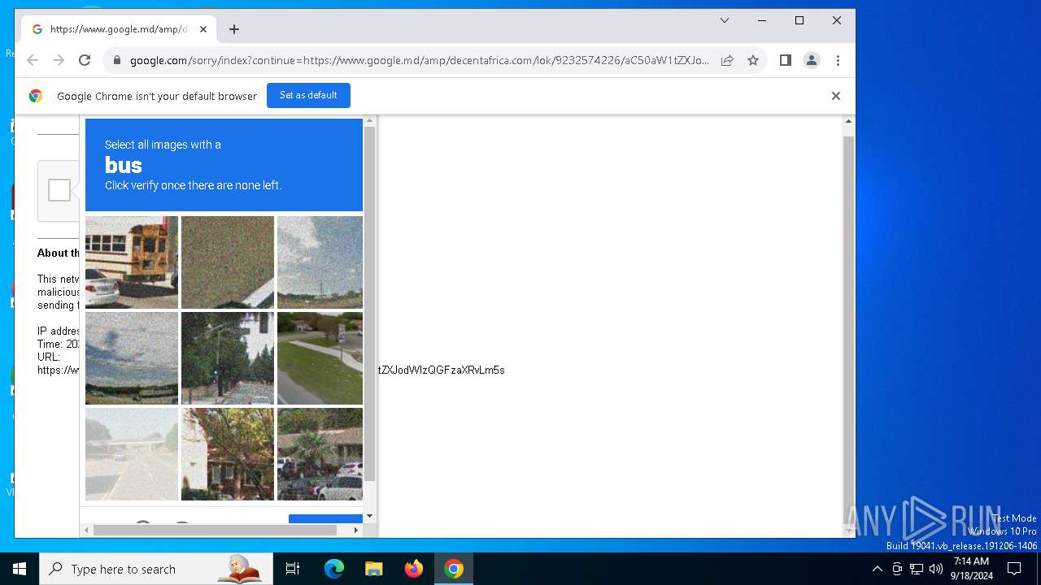The height and width of the screenshot is (585, 1041).
Task: Click the blue Verify button
Action: click(x=325, y=519)
